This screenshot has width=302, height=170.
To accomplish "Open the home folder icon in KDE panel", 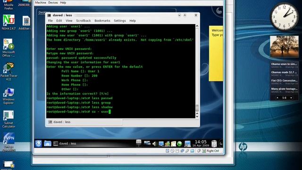I will pyautogui.click(x=47, y=144).
